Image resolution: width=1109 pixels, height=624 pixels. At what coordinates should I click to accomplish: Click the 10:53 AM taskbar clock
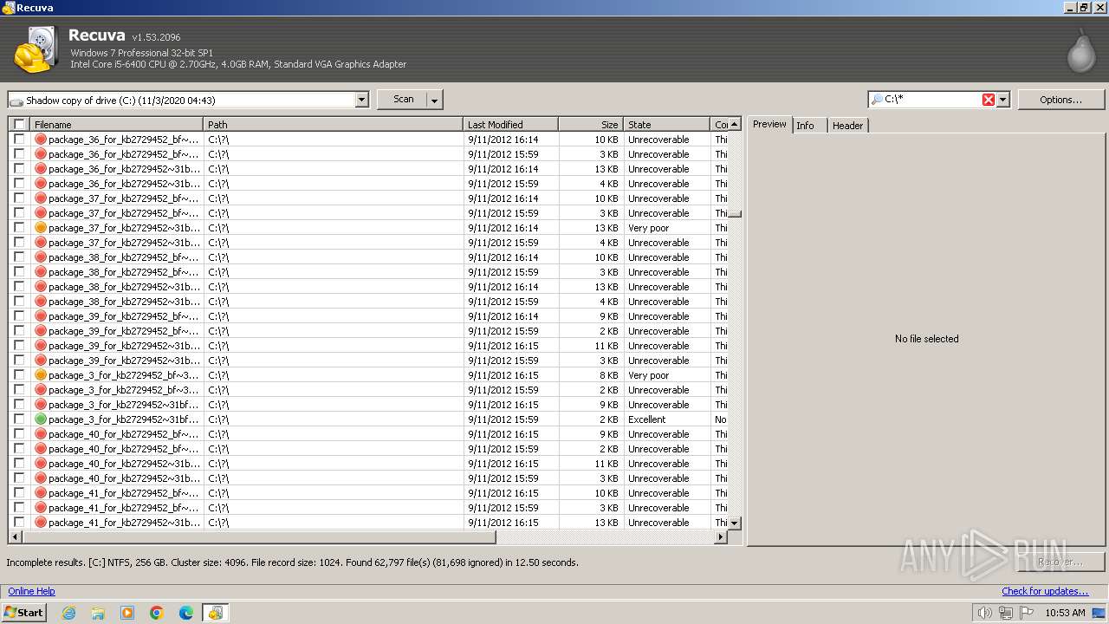(x=1065, y=613)
